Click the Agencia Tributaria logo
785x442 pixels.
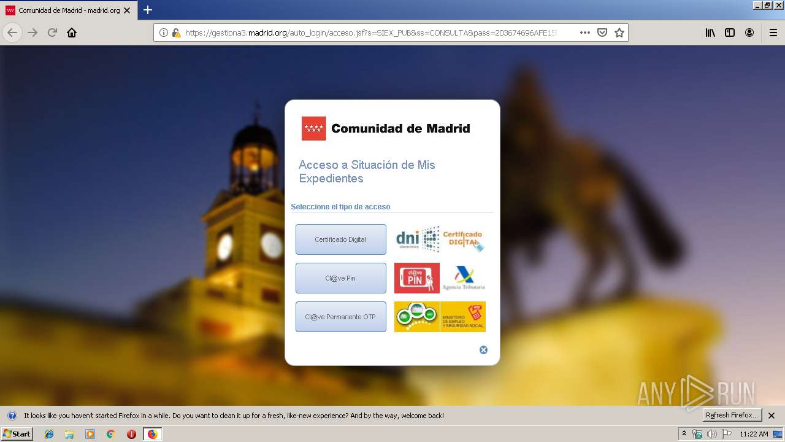click(x=463, y=278)
